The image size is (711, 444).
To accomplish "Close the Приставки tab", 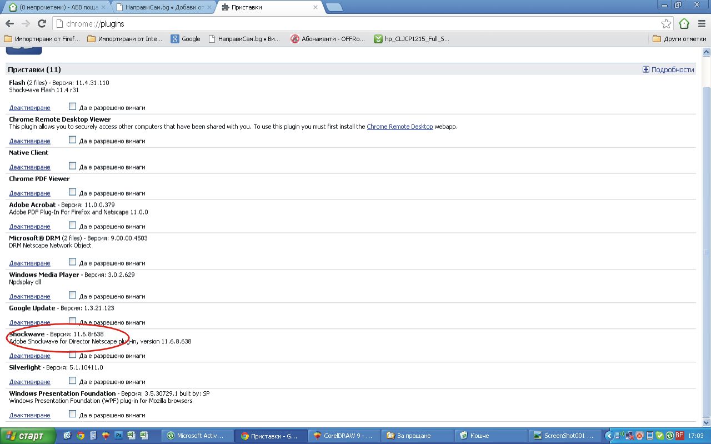I will click(316, 8).
